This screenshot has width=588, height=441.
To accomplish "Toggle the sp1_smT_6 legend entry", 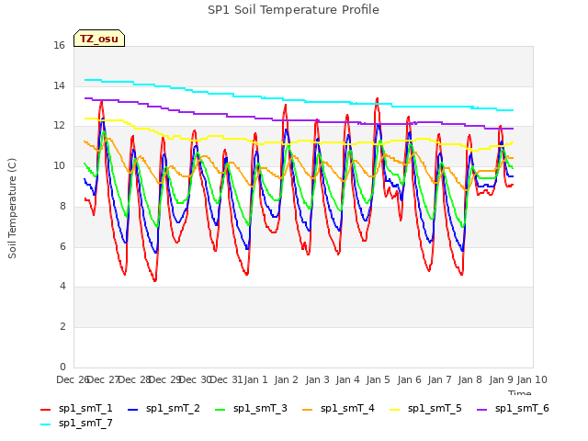I will click(x=513, y=408).
